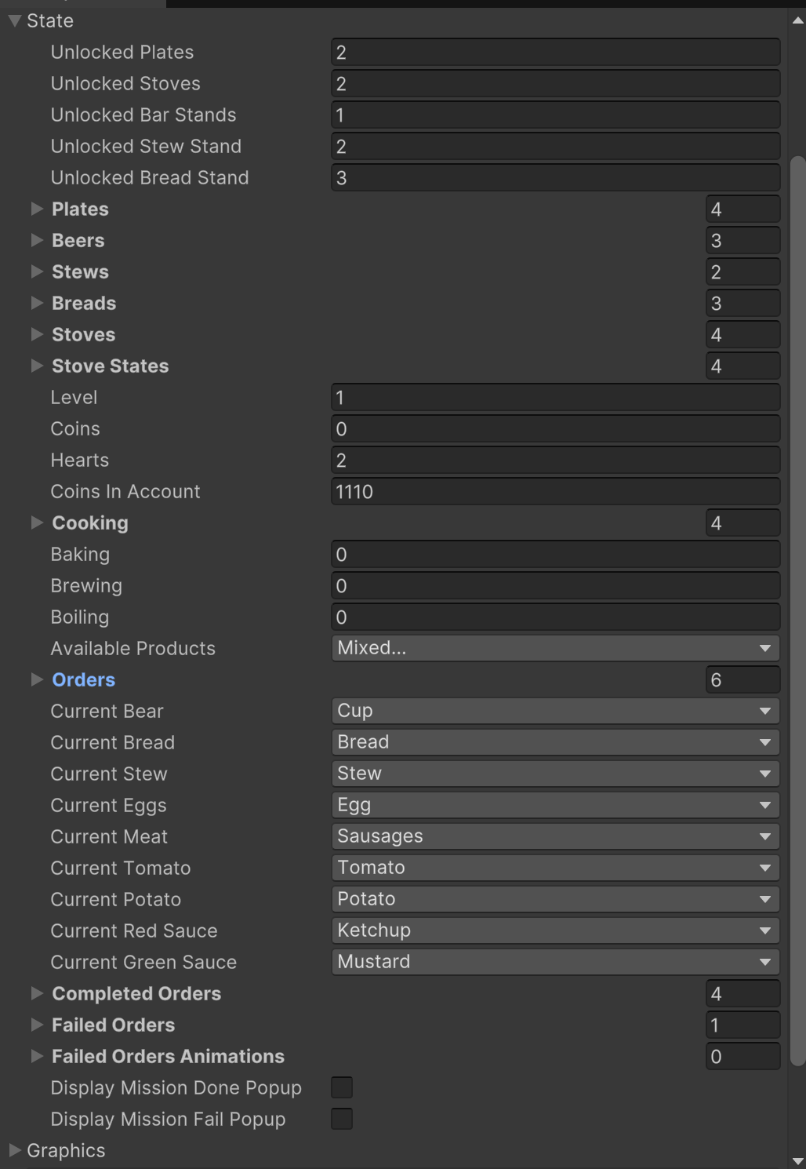Open the Available Products Mixed dropdown
This screenshot has height=1169, width=806.
click(x=556, y=648)
